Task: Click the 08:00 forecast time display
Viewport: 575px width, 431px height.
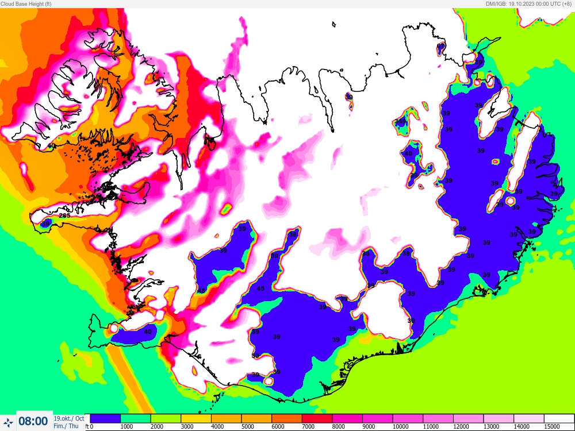Action: tap(33, 421)
